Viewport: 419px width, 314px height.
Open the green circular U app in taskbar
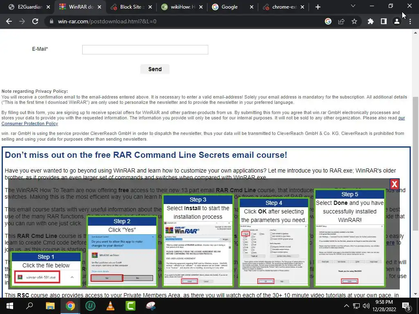point(90,306)
